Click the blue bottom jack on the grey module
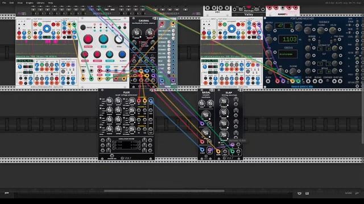The image size is (364, 204). (x=162, y=81)
